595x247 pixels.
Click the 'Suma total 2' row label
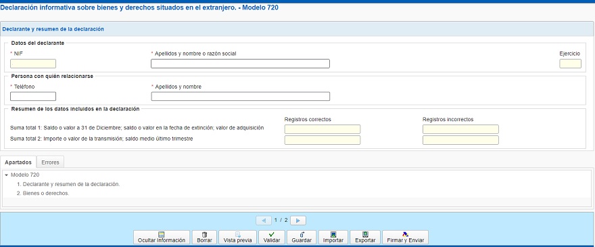pos(101,139)
